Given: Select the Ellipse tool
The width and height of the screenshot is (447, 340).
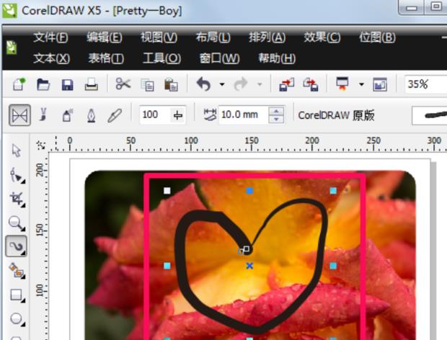Looking at the screenshot, I should click(x=17, y=319).
